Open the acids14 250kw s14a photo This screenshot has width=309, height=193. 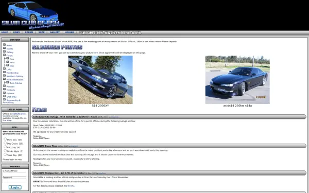237,80
